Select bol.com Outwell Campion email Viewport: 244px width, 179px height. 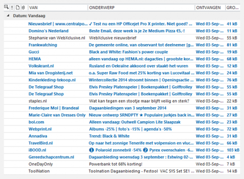click(122, 122)
